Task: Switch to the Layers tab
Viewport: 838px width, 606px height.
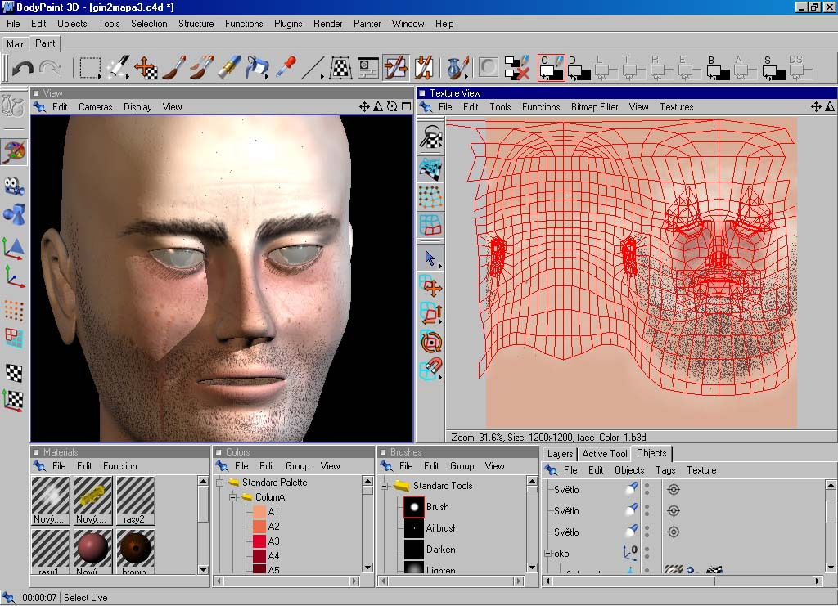Action: tap(560, 454)
